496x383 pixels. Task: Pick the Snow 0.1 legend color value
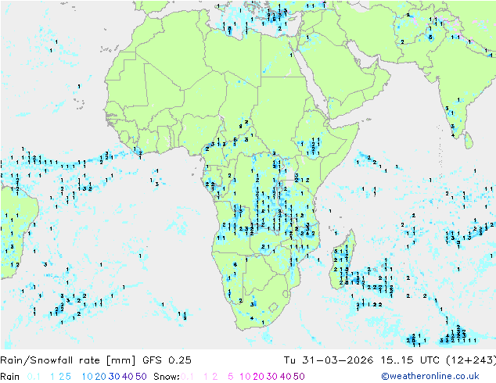[x=187, y=377]
